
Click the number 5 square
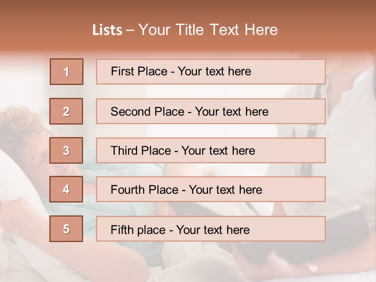click(x=67, y=229)
